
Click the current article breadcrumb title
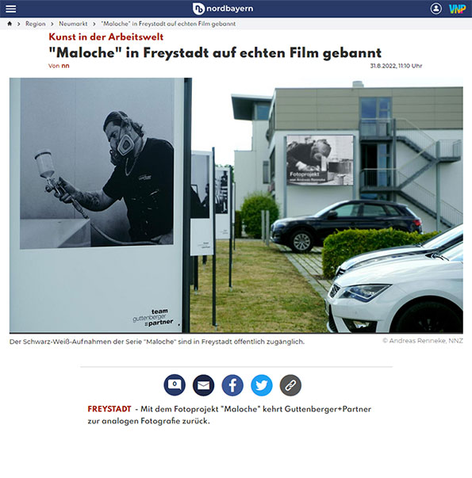click(168, 24)
